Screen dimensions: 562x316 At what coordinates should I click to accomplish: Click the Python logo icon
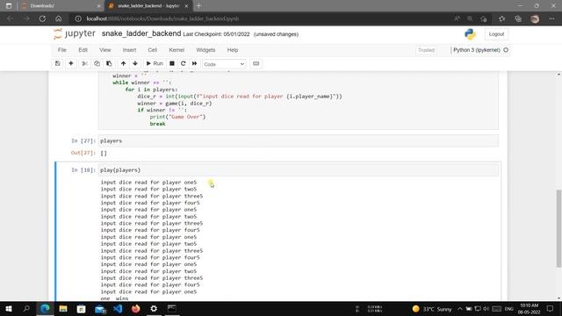coord(470,34)
